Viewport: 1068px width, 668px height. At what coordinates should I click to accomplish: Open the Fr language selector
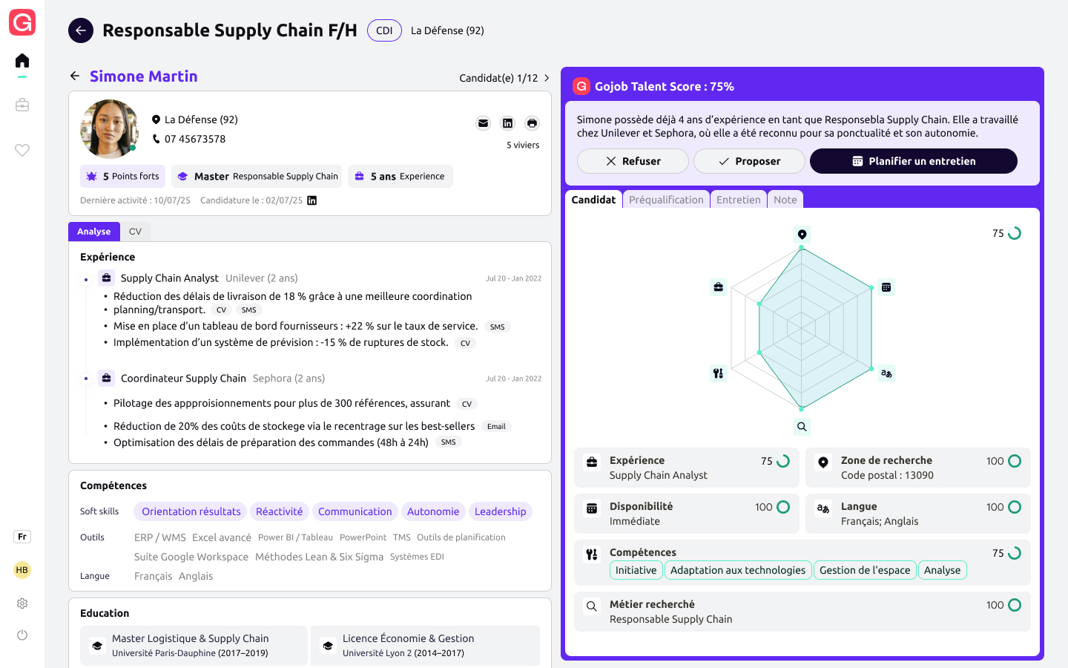pos(22,537)
